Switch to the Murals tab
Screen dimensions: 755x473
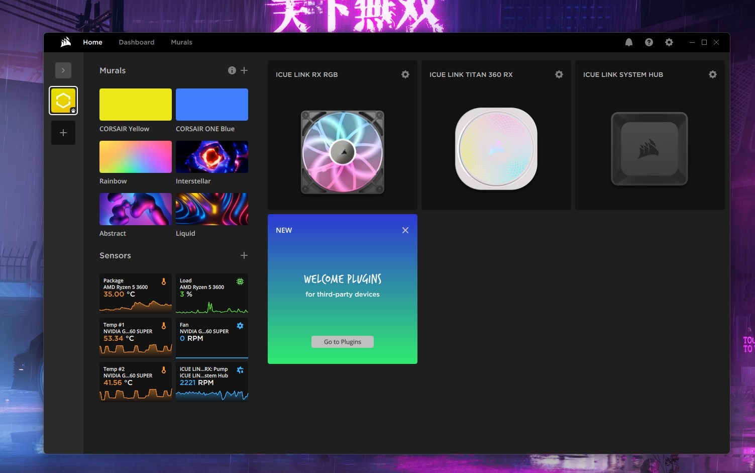tap(181, 42)
